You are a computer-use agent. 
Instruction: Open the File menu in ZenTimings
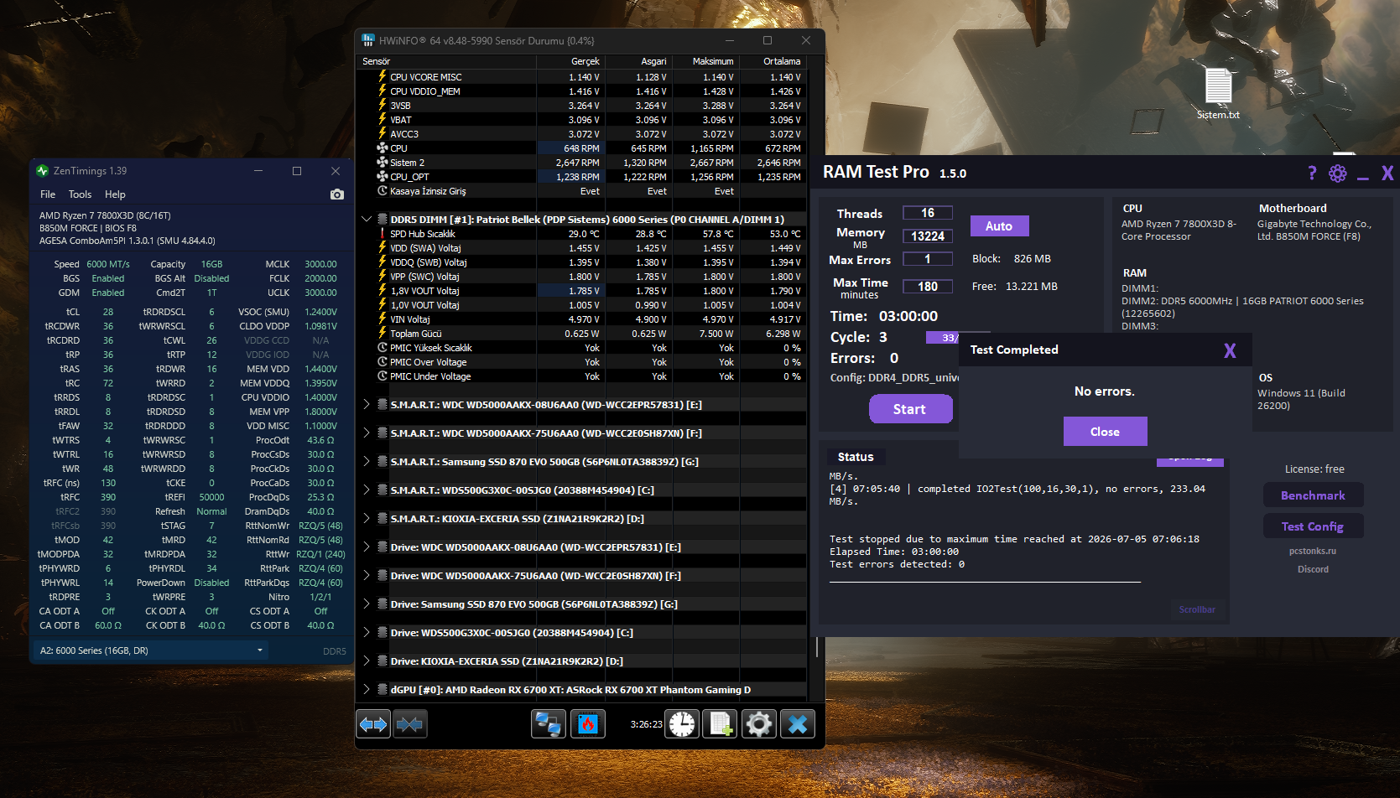(x=49, y=194)
